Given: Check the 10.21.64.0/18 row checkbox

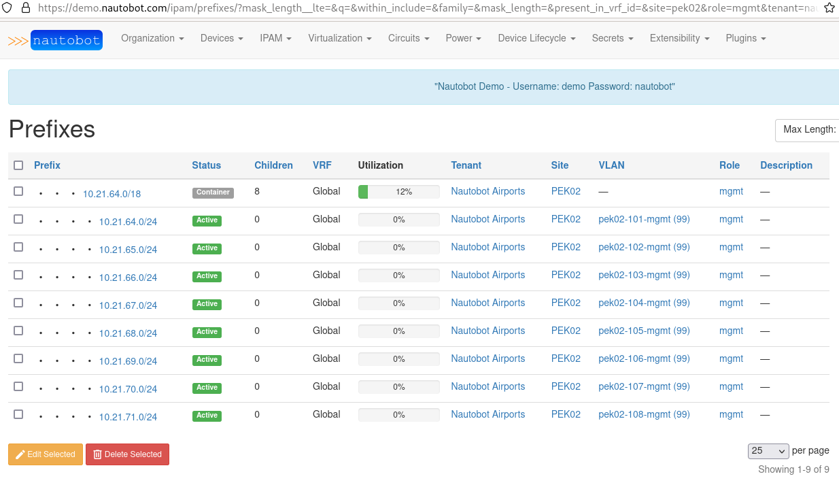Looking at the screenshot, I should (x=18, y=191).
